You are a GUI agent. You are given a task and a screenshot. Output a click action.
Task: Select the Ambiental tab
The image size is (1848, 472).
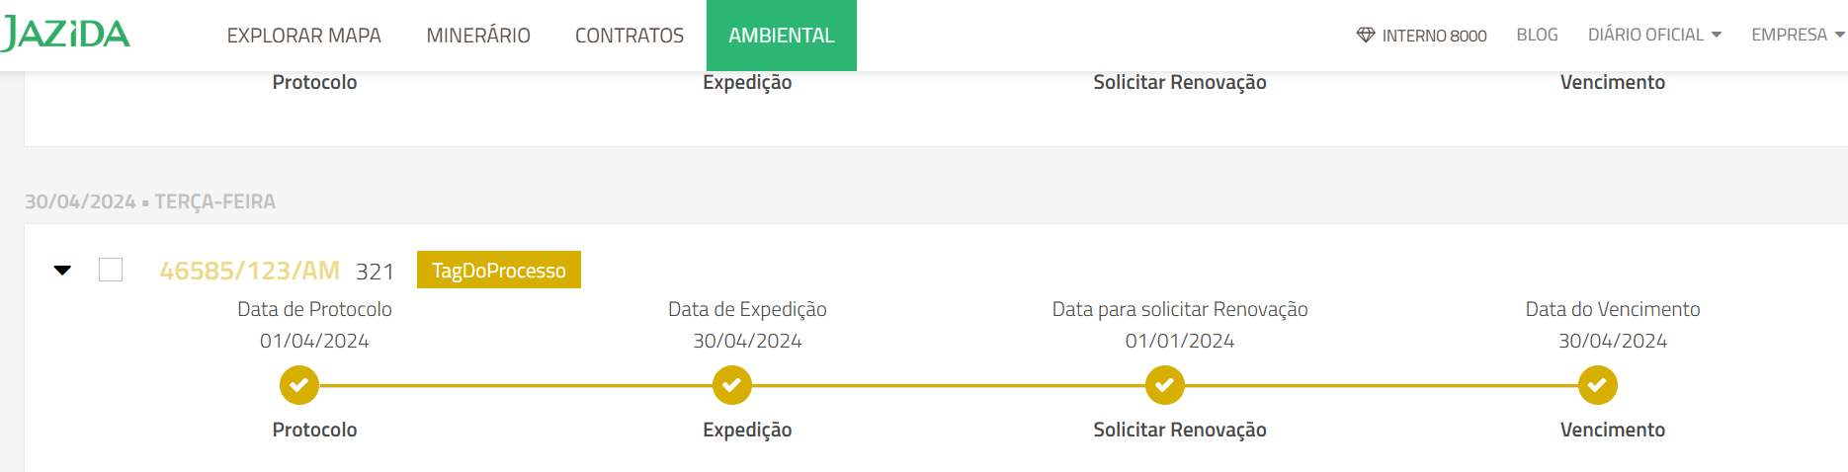click(x=781, y=36)
